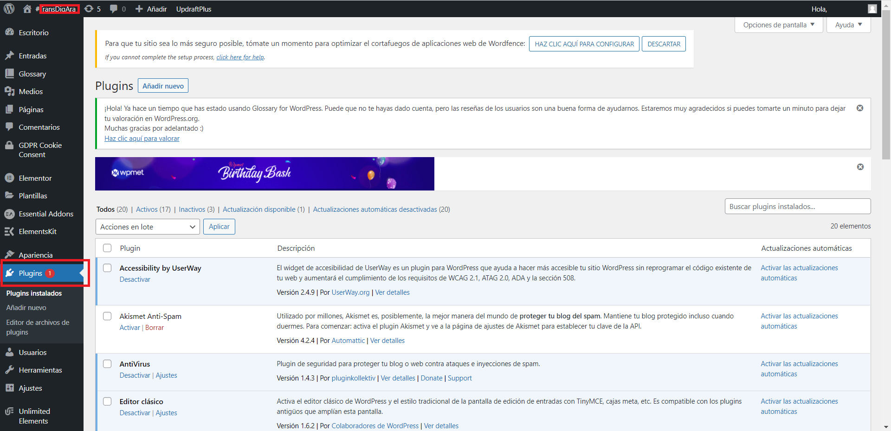Click the ElementsKit icon
Viewport: 891px width, 431px height.
(9, 231)
